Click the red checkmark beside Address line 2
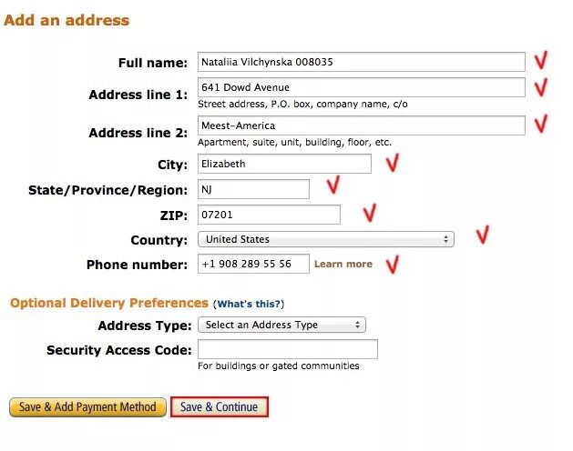The height and width of the screenshot is (451, 573). (x=541, y=124)
